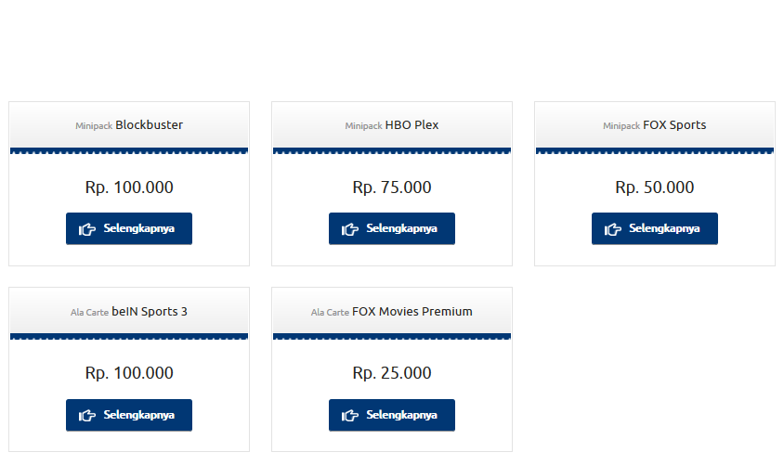Image resolution: width=784 pixels, height=465 pixels.
Task: Click the Rp. 100.000 price on the Blockbuster card
Action: 129,187
